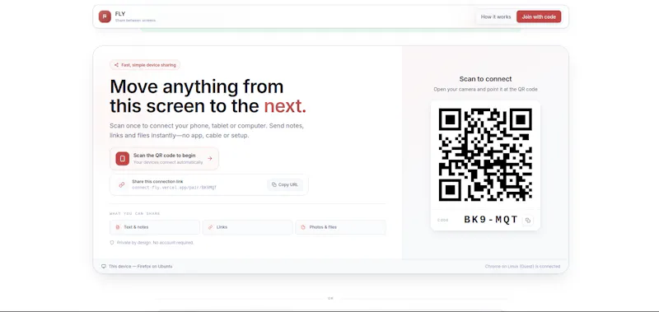Click the monitor icon by This device
Screen dimensions: 659x312
point(104,266)
